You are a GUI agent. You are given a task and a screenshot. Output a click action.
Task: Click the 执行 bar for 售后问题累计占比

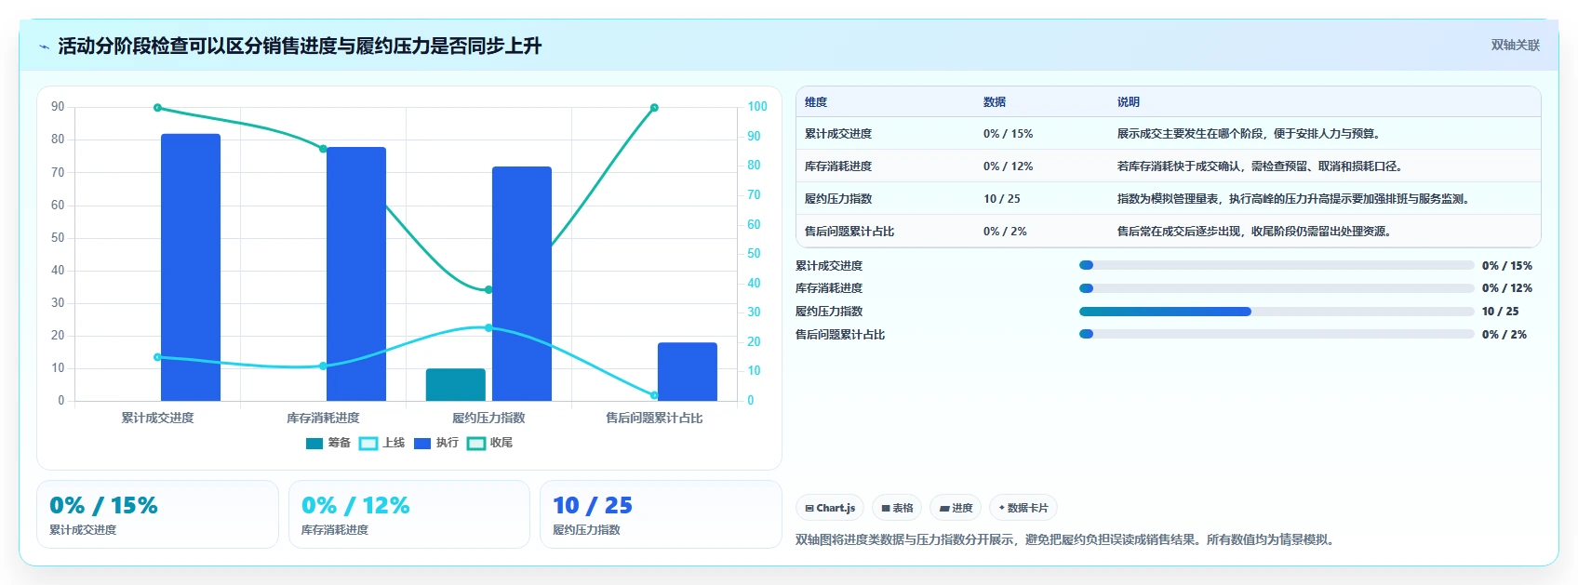(x=688, y=371)
